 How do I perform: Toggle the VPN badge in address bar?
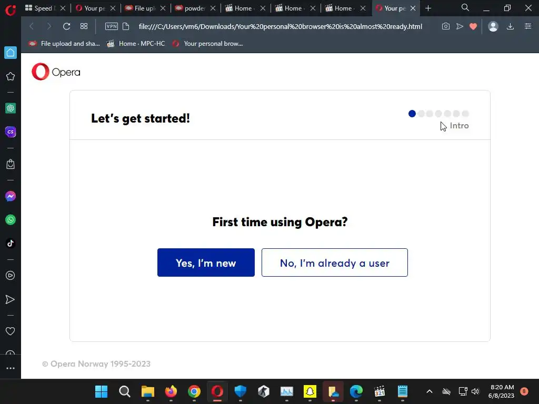[x=112, y=26]
